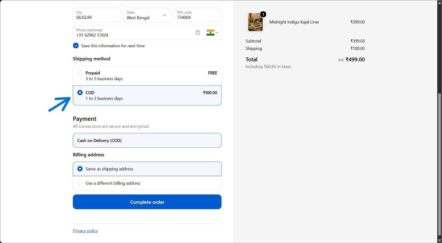The width and height of the screenshot is (442, 243).
Task: Click the Shipping ₹100.00 summary value
Action: pyautogui.click(x=358, y=48)
